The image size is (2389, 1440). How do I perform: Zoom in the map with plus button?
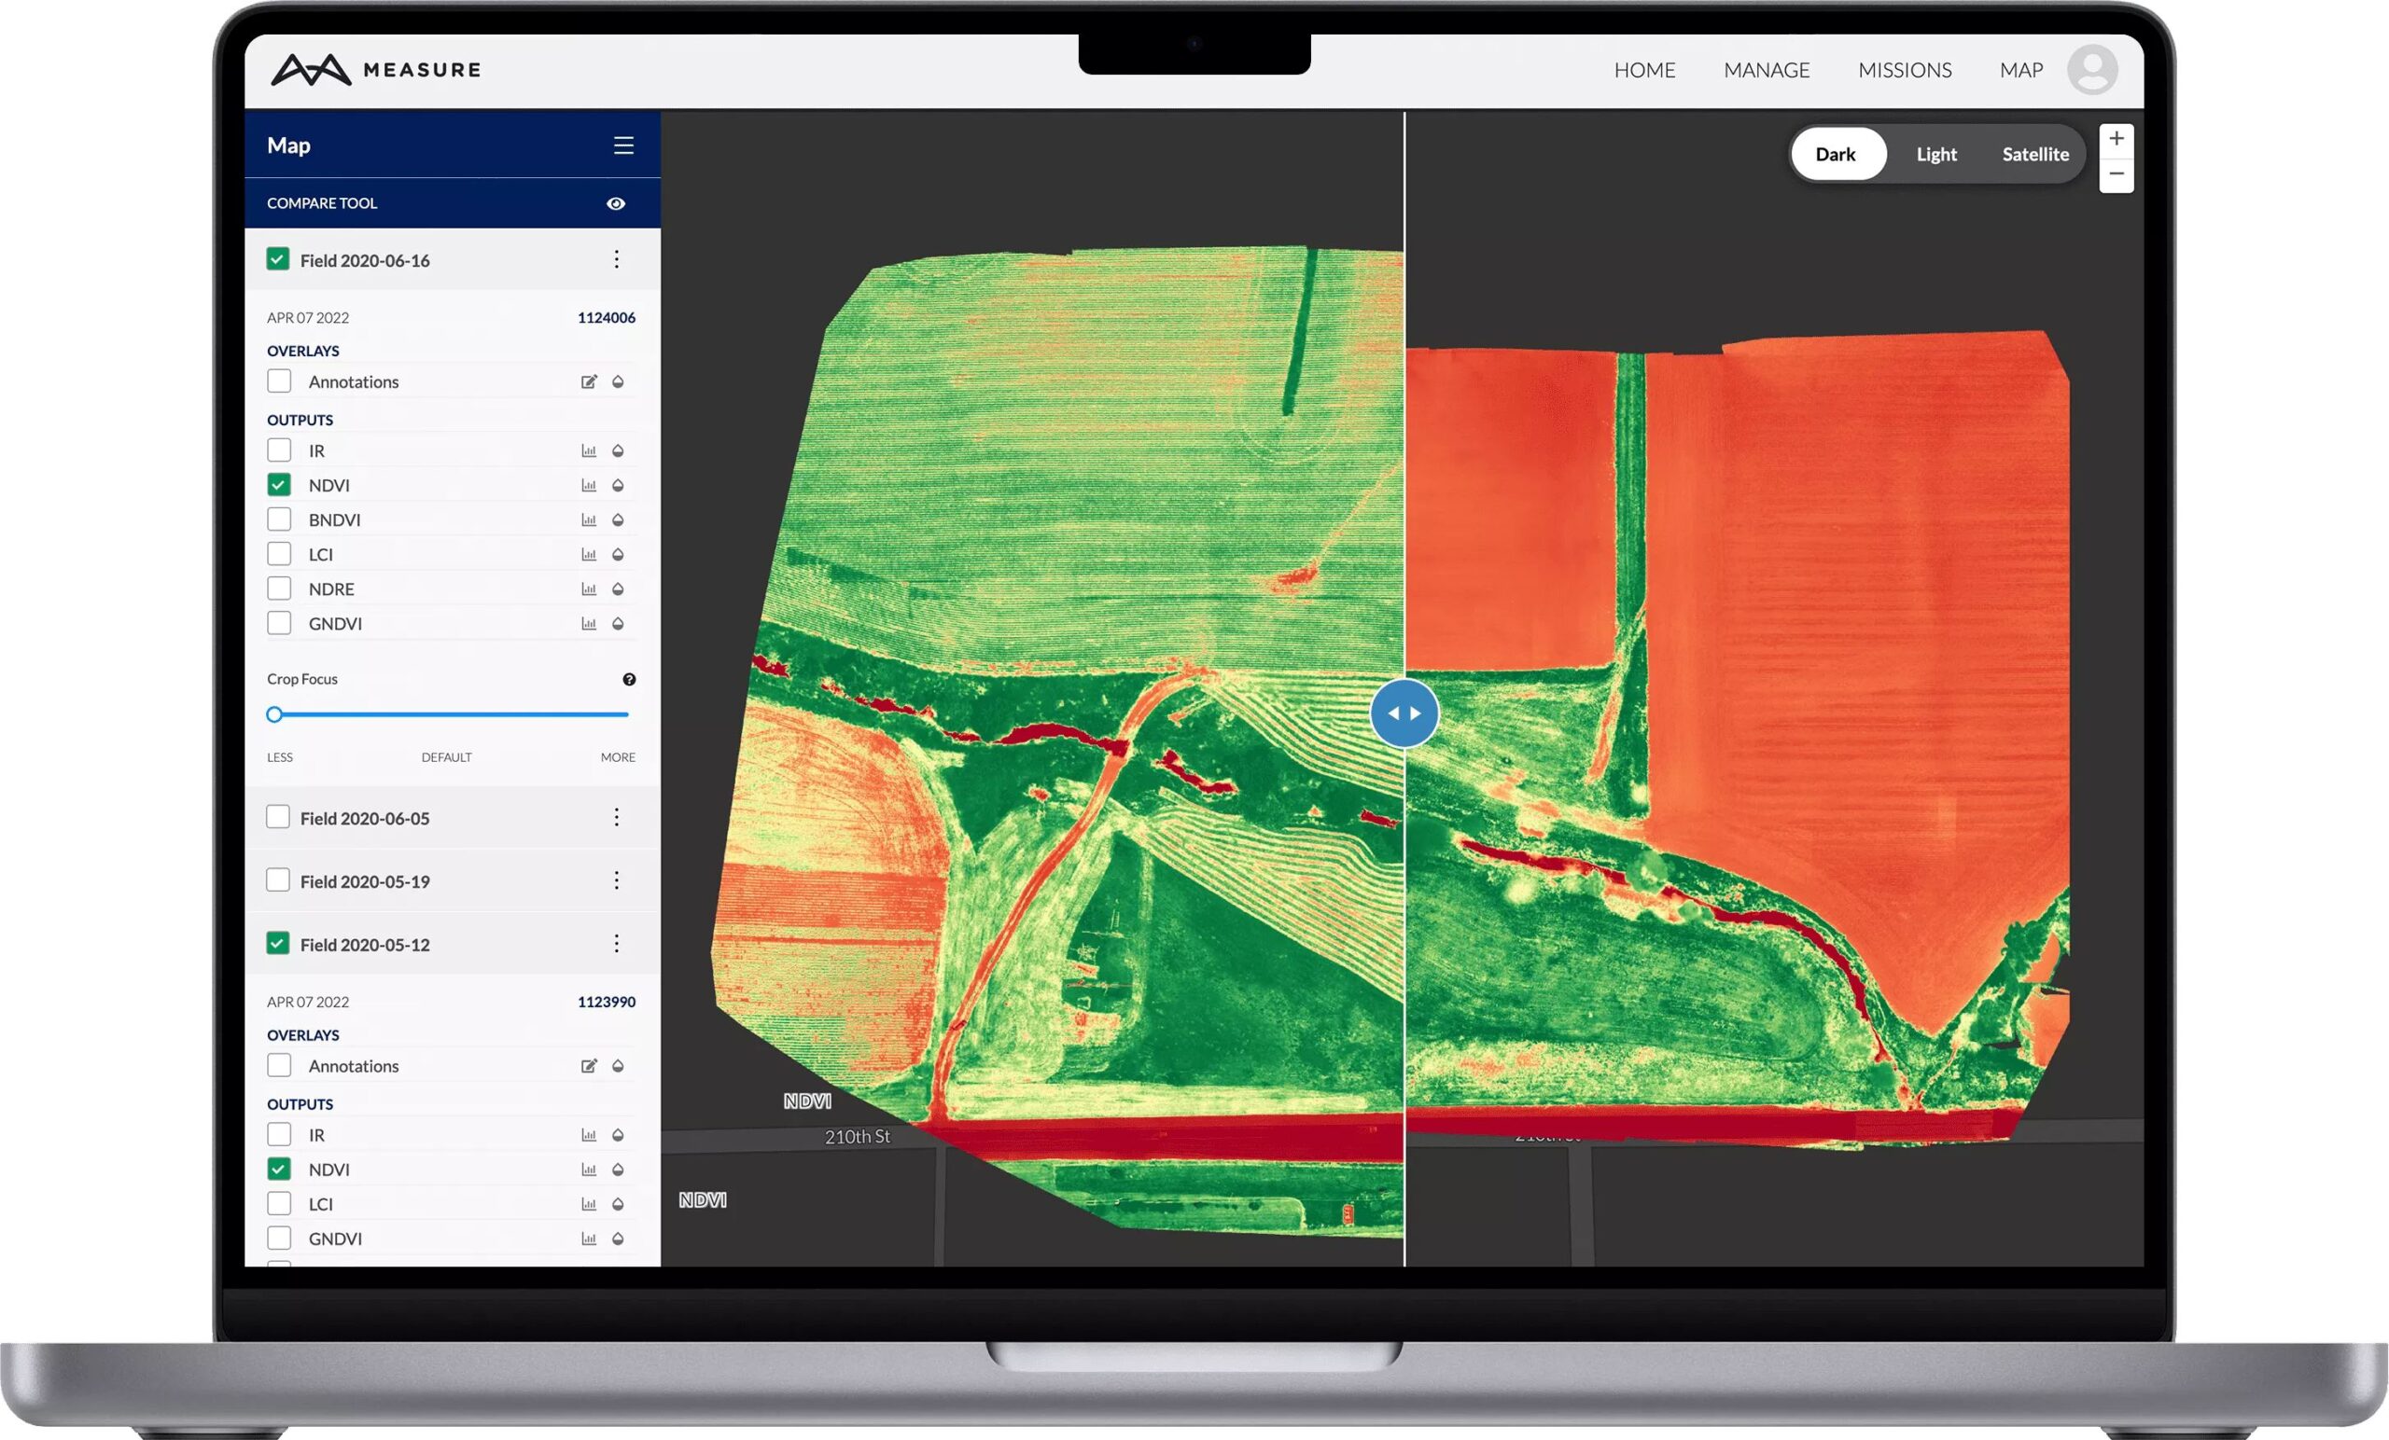[x=2117, y=139]
